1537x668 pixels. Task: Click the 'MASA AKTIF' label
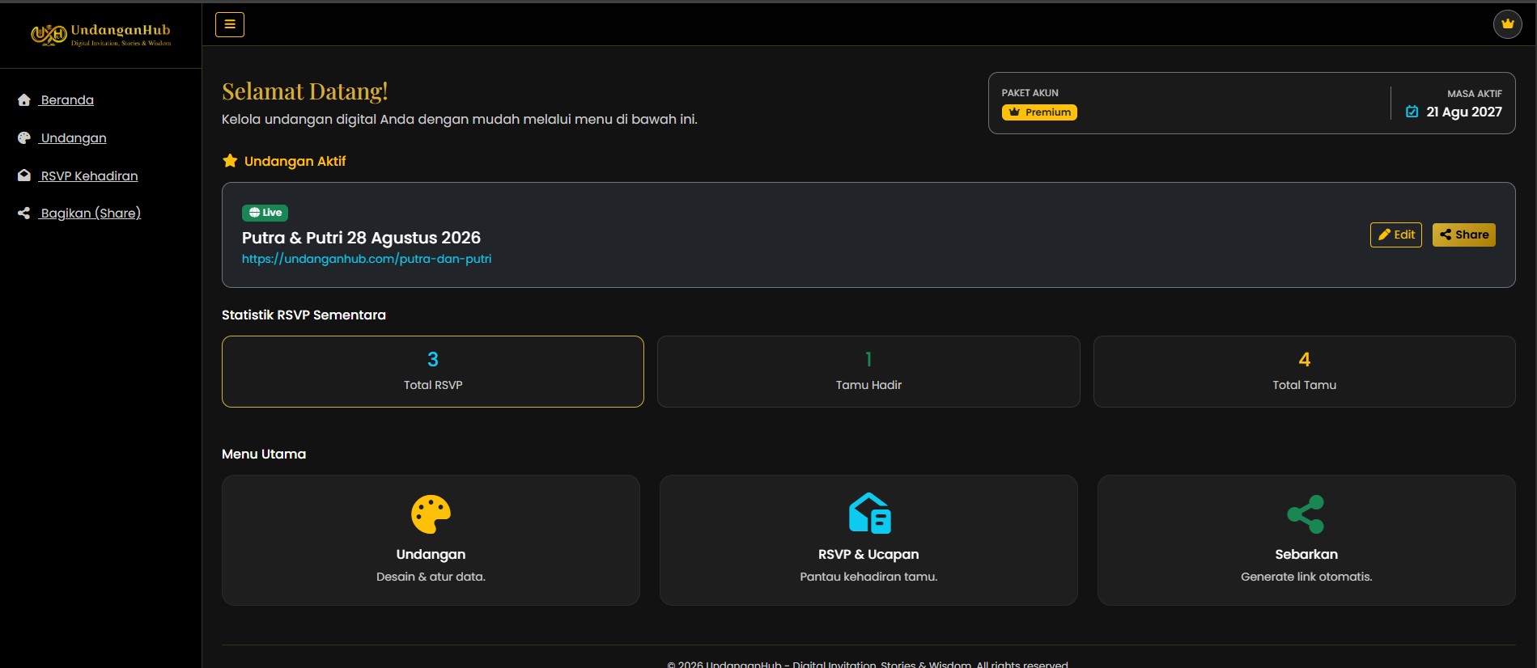[x=1475, y=94]
